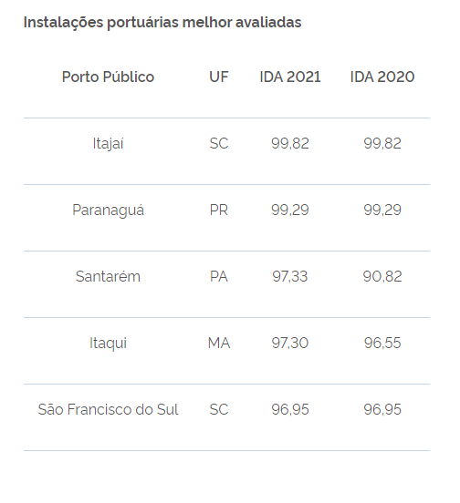Select the São Francisco do Sul cell

point(108,409)
